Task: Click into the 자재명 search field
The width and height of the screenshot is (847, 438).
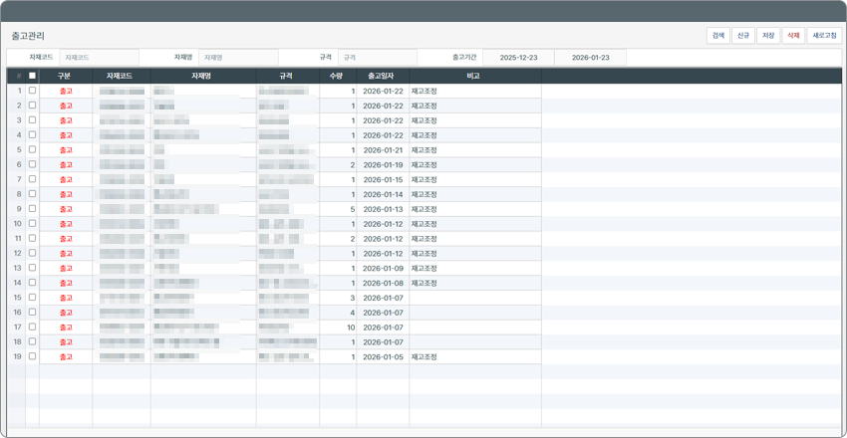Action: pyautogui.click(x=238, y=58)
